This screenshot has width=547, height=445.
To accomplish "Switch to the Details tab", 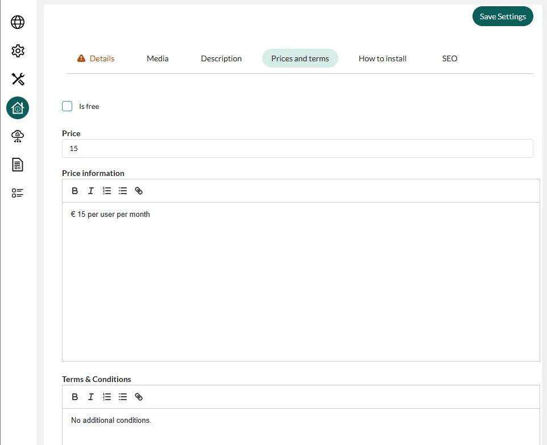I will pos(96,58).
